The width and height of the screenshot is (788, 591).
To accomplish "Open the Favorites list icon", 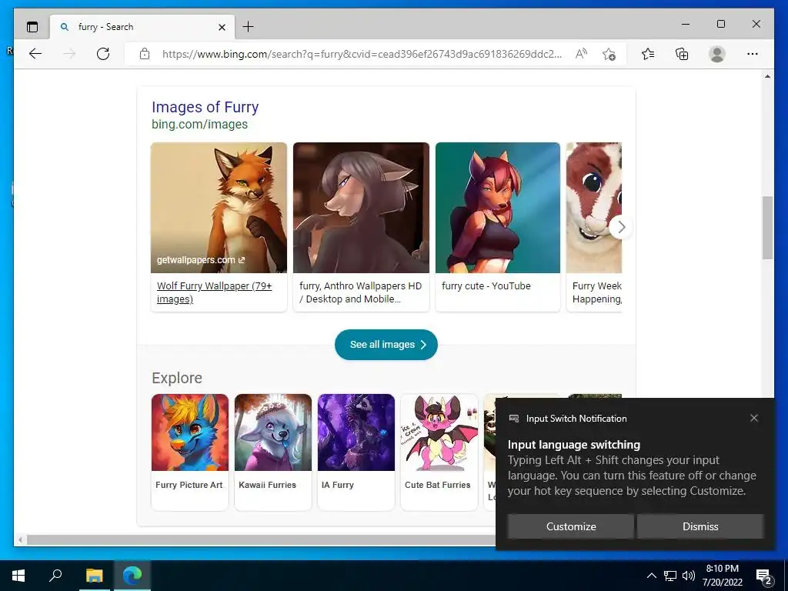I will point(648,54).
